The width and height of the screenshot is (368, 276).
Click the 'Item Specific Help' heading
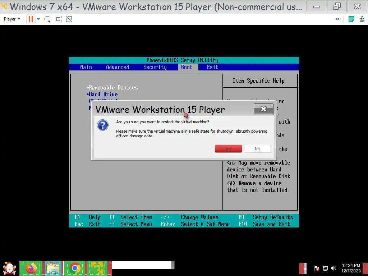click(258, 81)
